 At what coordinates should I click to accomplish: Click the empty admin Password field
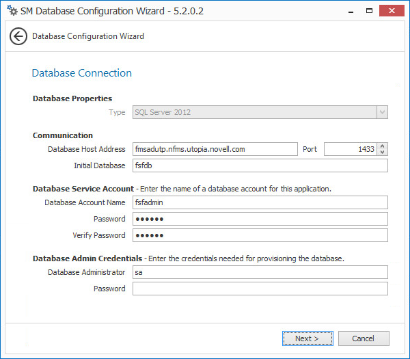(x=260, y=289)
